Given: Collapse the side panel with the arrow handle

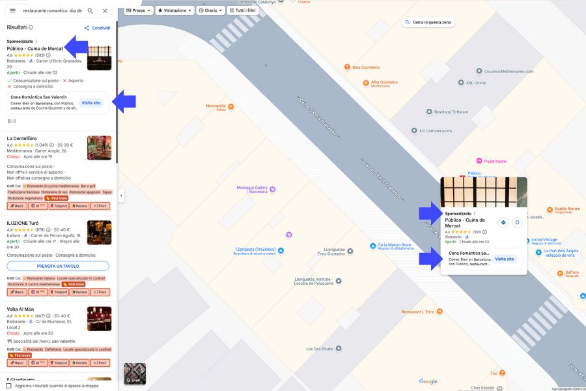Looking at the screenshot, I should (x=121, y=195).
